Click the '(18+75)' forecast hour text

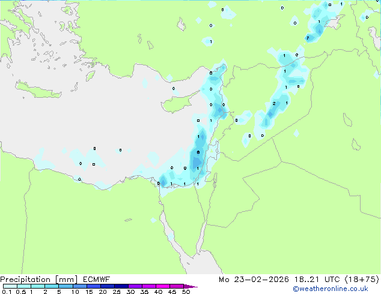[x=362, y=280]
